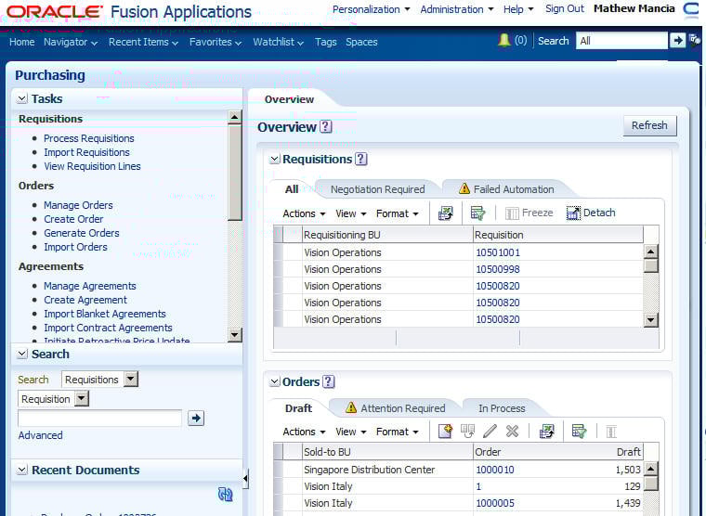
Task: Click the notifications bell icon
Action: click(x=503, y=41)
